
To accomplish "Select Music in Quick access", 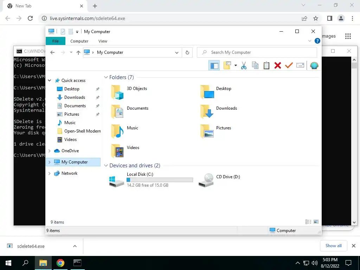I will click(70, 123).
